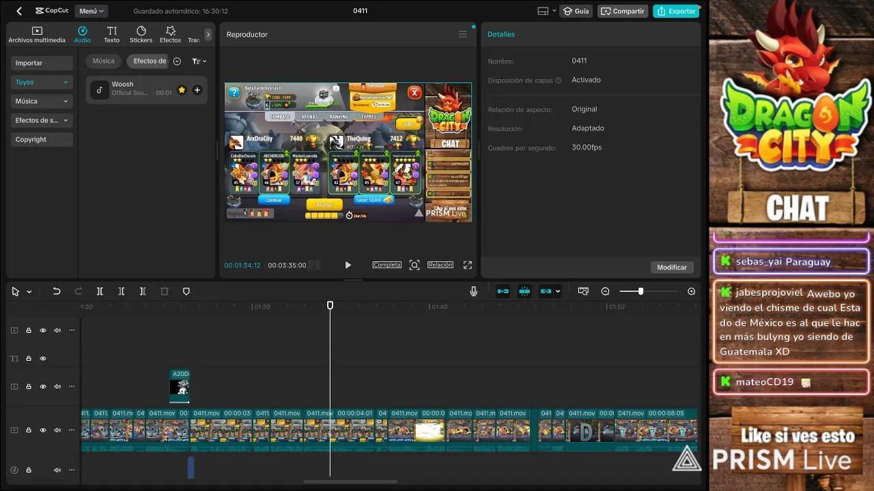Open the Copyright section
This screenshot has height=491, width=874.
(x=42, y=139)
